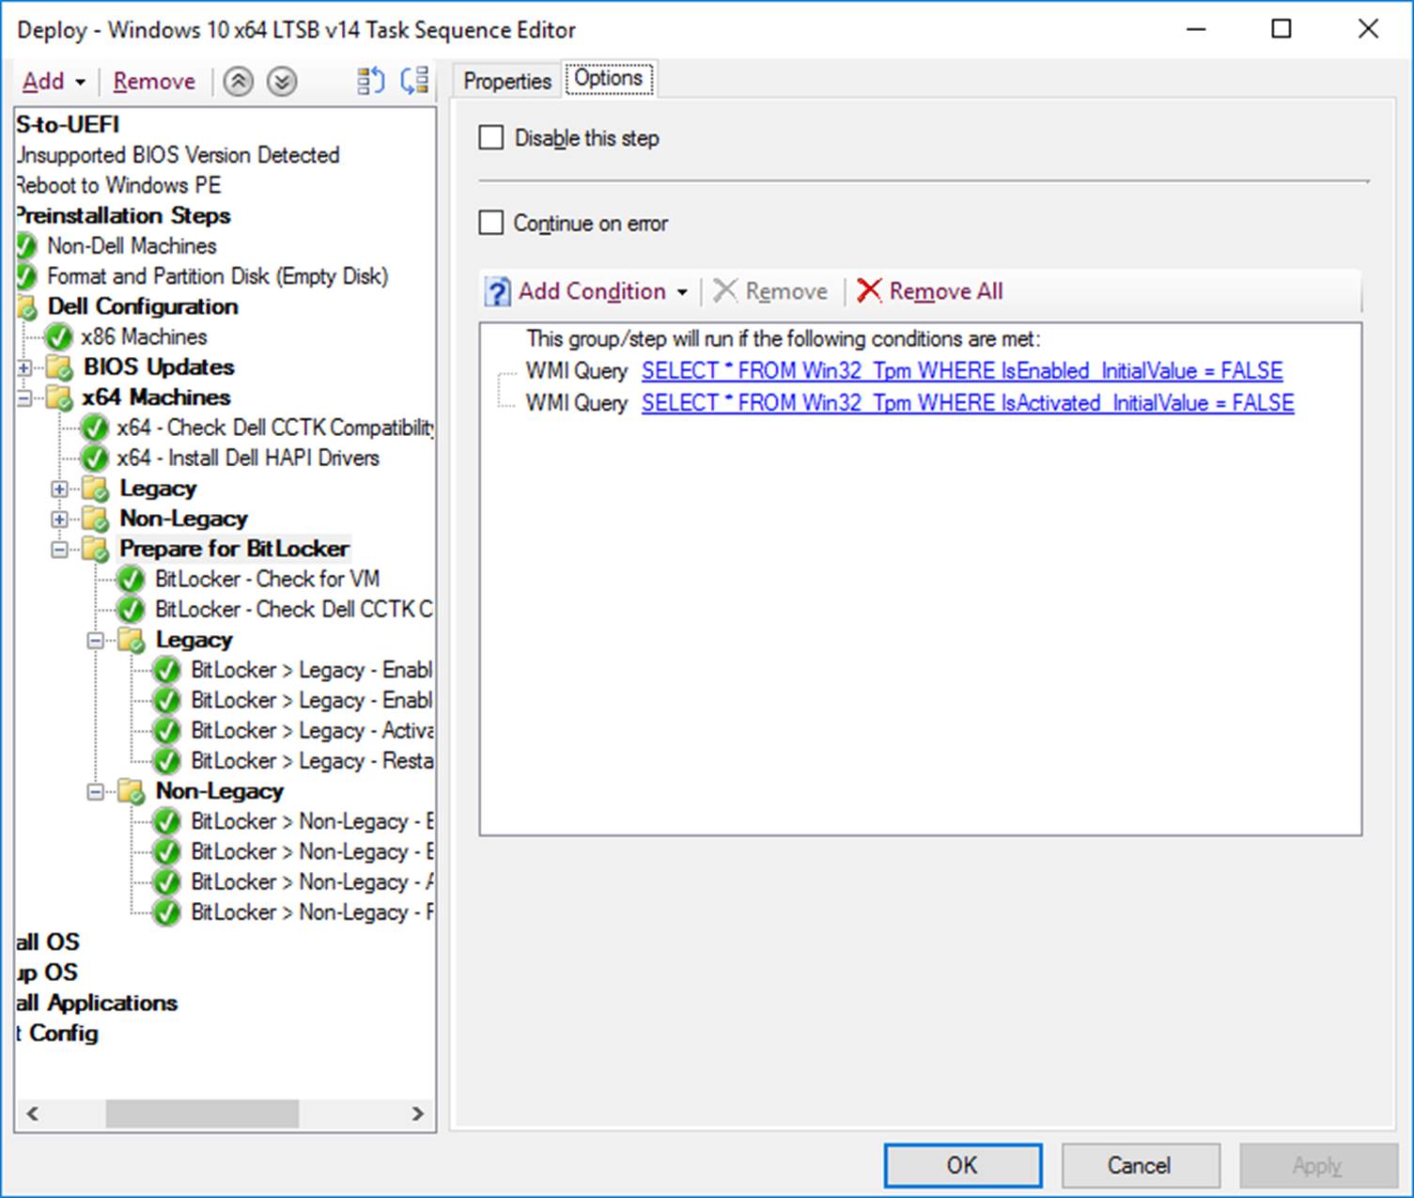Click the check icon for BitLocker > Legacy - Activa step
1414x1198 pixels.
pos(166,731)
